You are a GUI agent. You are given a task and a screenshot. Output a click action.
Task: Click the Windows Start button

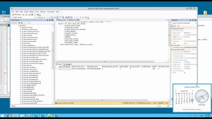tap(2, 116)
